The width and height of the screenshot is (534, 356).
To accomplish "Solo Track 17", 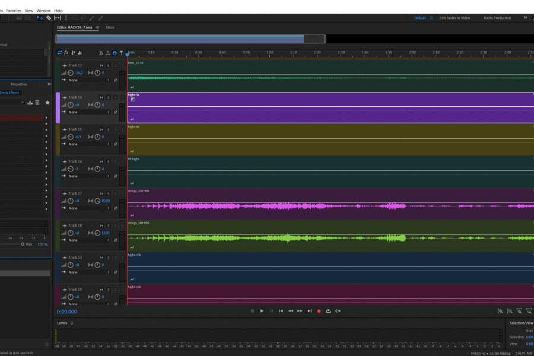I will 108,193.
